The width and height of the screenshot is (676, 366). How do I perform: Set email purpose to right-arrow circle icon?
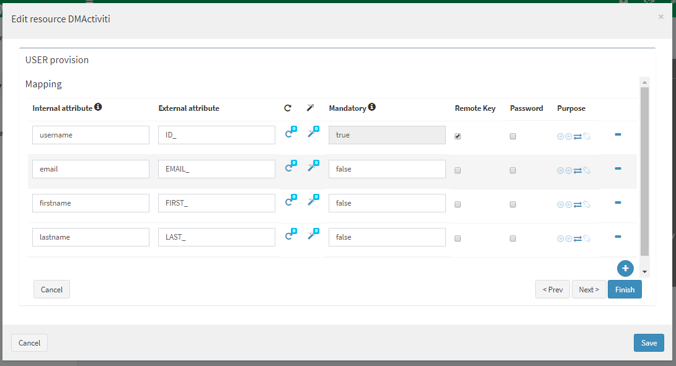[561, 170]
